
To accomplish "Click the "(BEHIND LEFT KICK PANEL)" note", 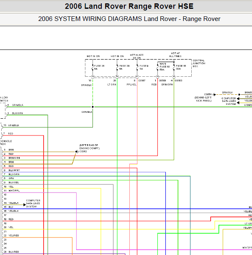I will (203, 99).
